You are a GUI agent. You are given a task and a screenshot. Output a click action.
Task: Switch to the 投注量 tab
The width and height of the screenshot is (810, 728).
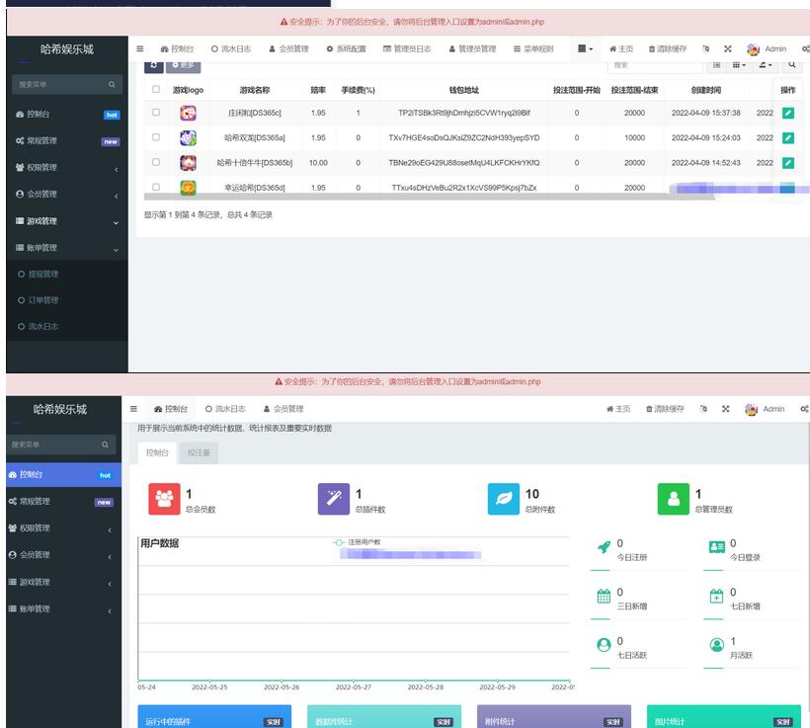pos(198,452)
